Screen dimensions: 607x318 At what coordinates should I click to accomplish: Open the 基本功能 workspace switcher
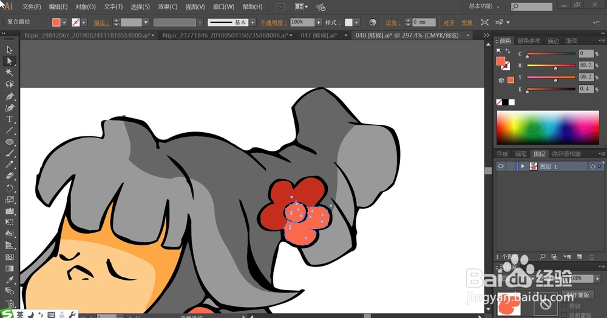(484, 6)
